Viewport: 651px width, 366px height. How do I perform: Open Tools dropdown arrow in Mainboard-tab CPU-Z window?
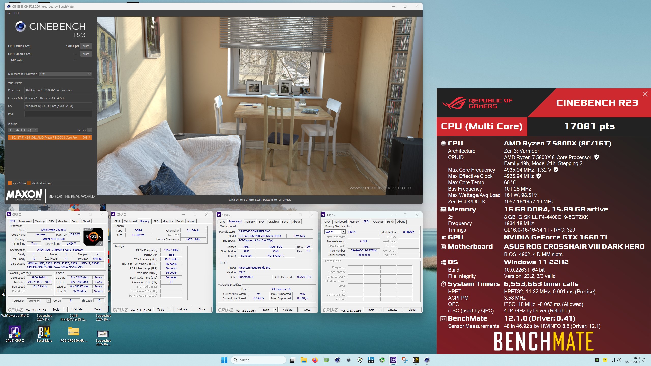pos(275,310)
